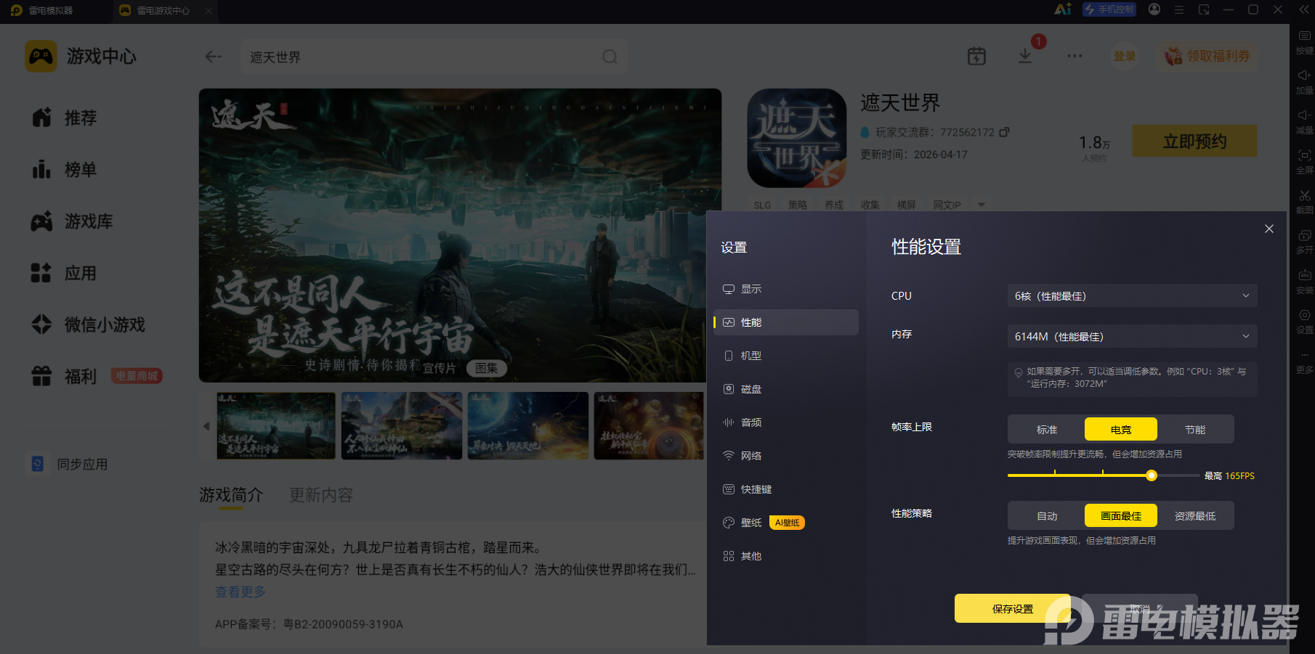The width and height of the screenshot is (1315, 654).
Task: Expand the game tags chevron
Action: pos(982,205)
